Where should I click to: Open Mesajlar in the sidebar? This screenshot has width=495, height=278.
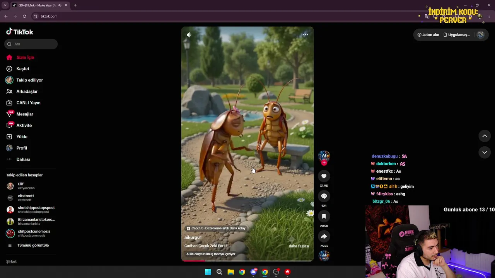click(20, 114)
